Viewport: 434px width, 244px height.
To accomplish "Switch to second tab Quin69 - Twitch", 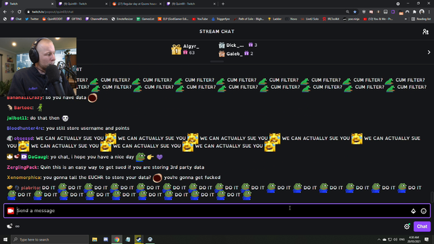I will coord(83,4).
